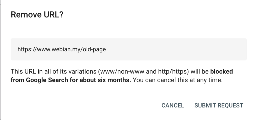This screenshot has height=120, width=257.
Task: Click the word "REQUEST" on the submit button
Action: click(230, 105)
